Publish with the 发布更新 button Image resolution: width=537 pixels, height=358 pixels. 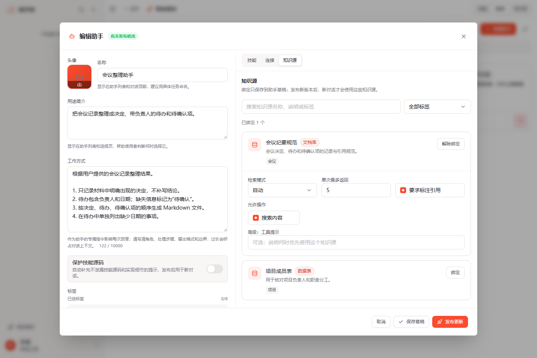450,322
